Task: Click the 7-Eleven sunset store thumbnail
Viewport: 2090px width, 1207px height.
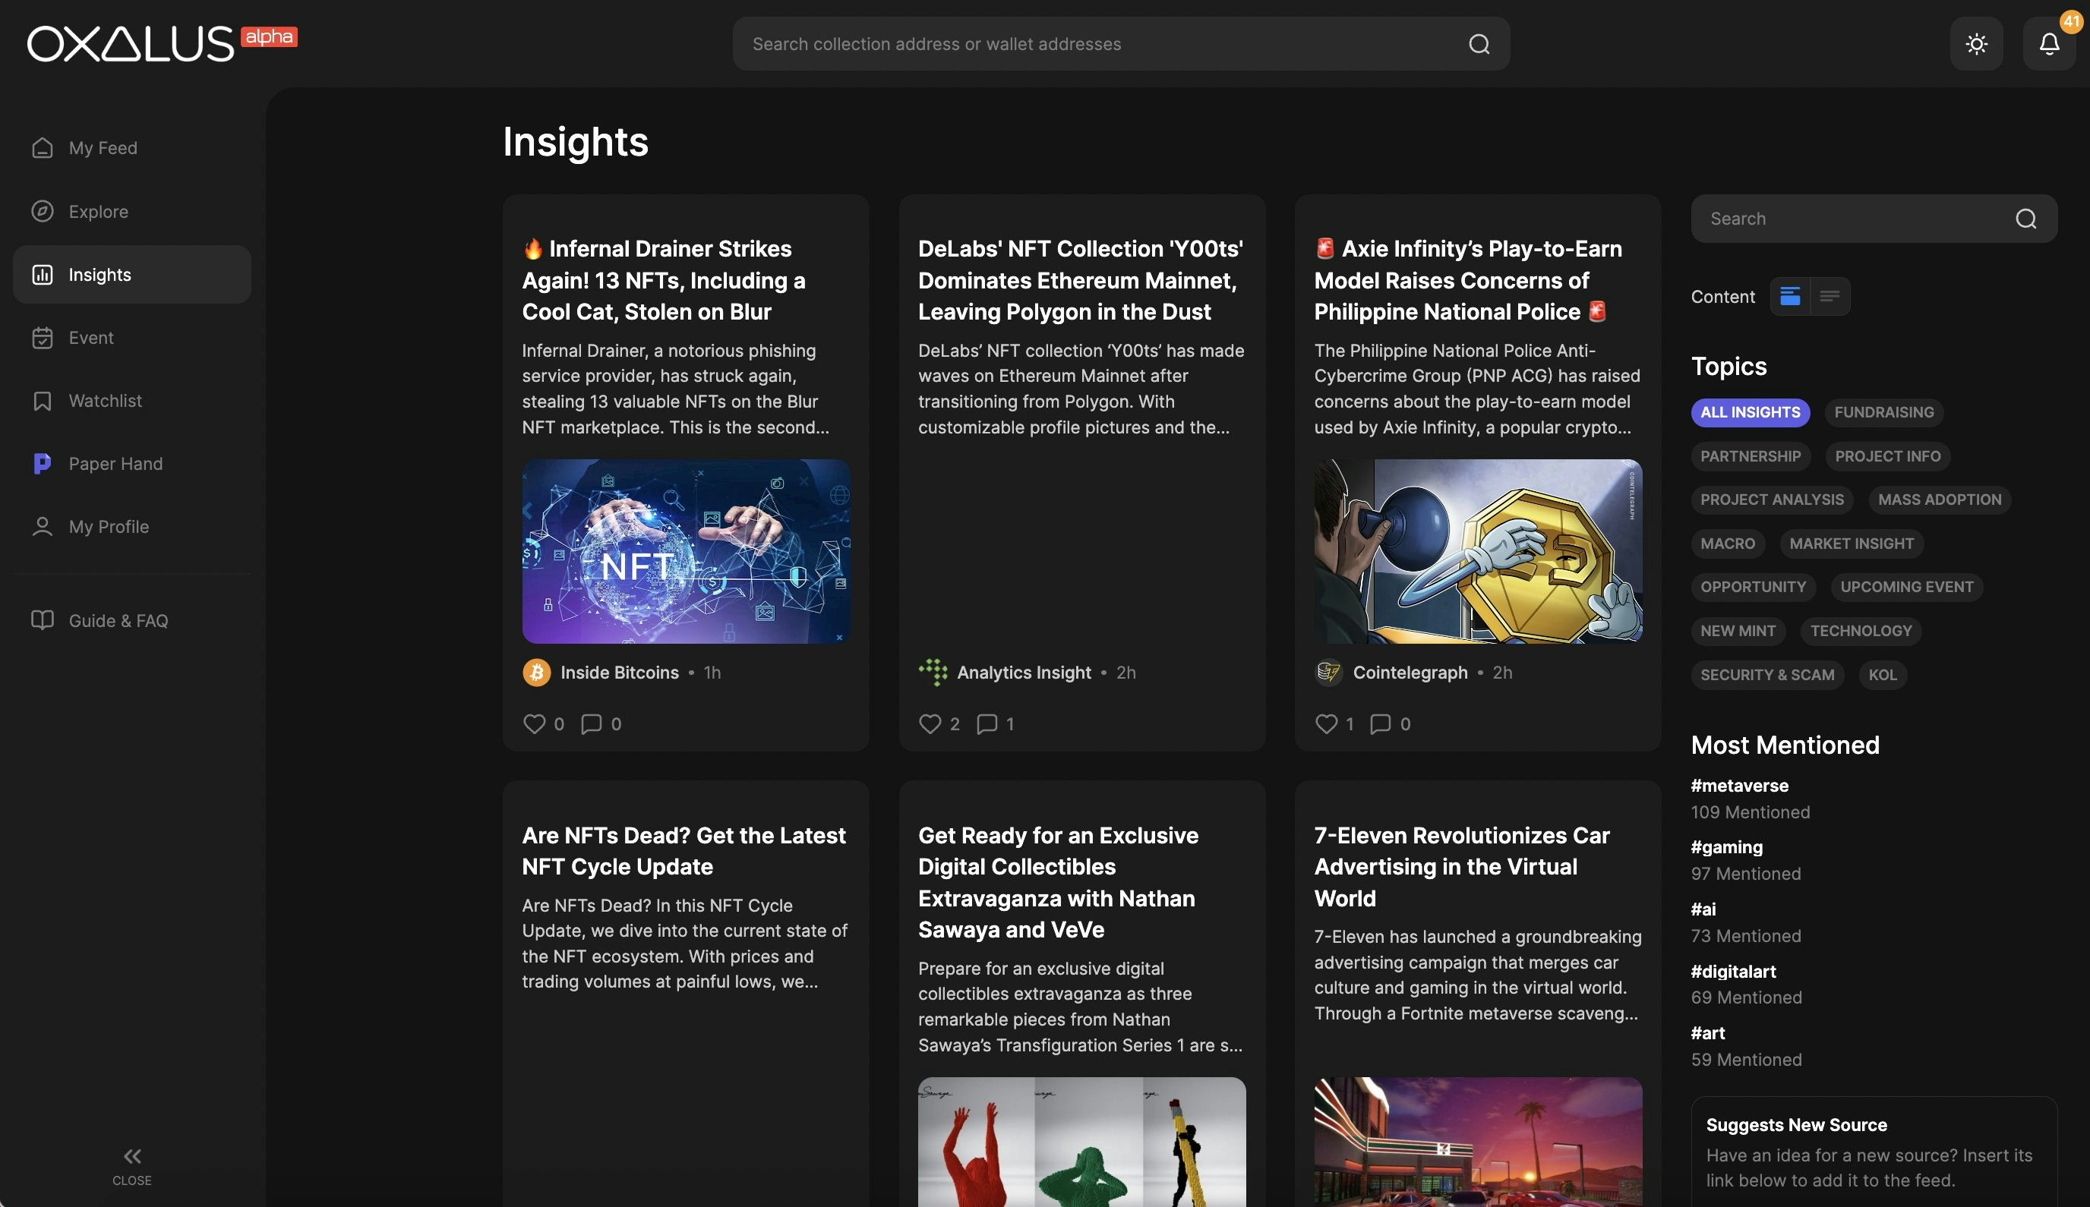Action: coord(1478,1142)
